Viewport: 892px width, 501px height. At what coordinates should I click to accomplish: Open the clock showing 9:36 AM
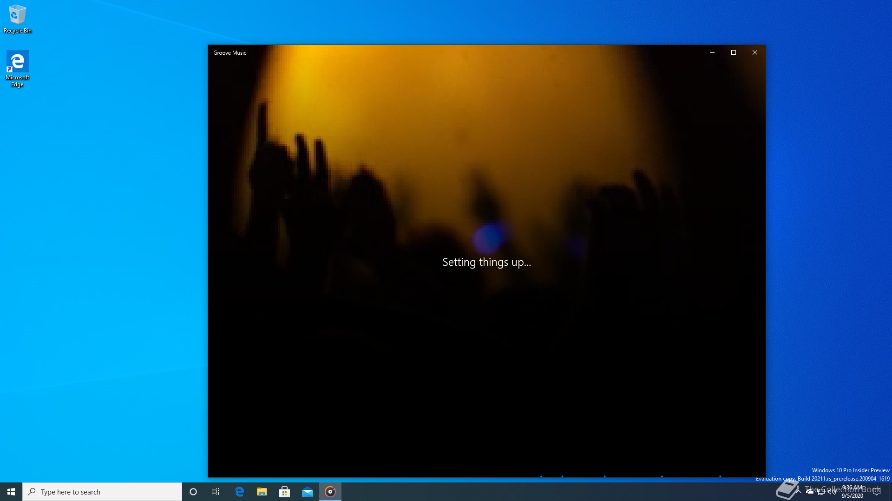853,492
